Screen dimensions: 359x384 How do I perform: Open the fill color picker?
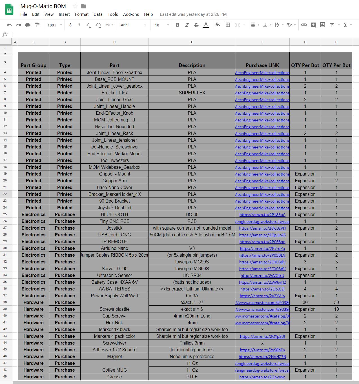coord(218,25)
